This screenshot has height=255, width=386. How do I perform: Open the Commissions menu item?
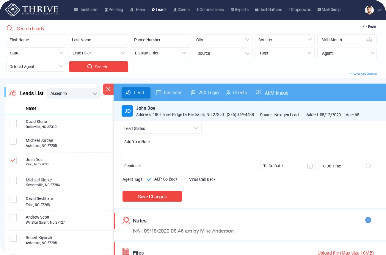(210, 10)
